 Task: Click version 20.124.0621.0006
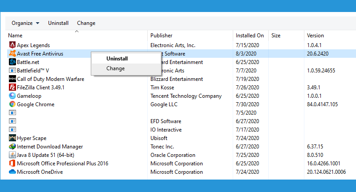tap(326, 172)
